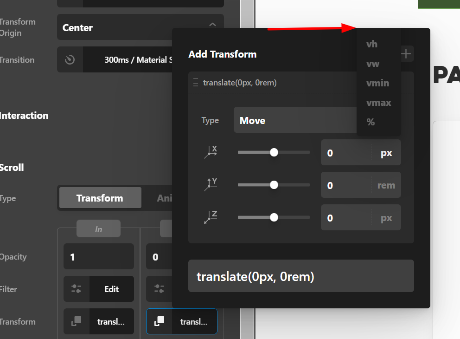Click the Edit filter button for In
460x339 pixels.
(x=112, y=289)
